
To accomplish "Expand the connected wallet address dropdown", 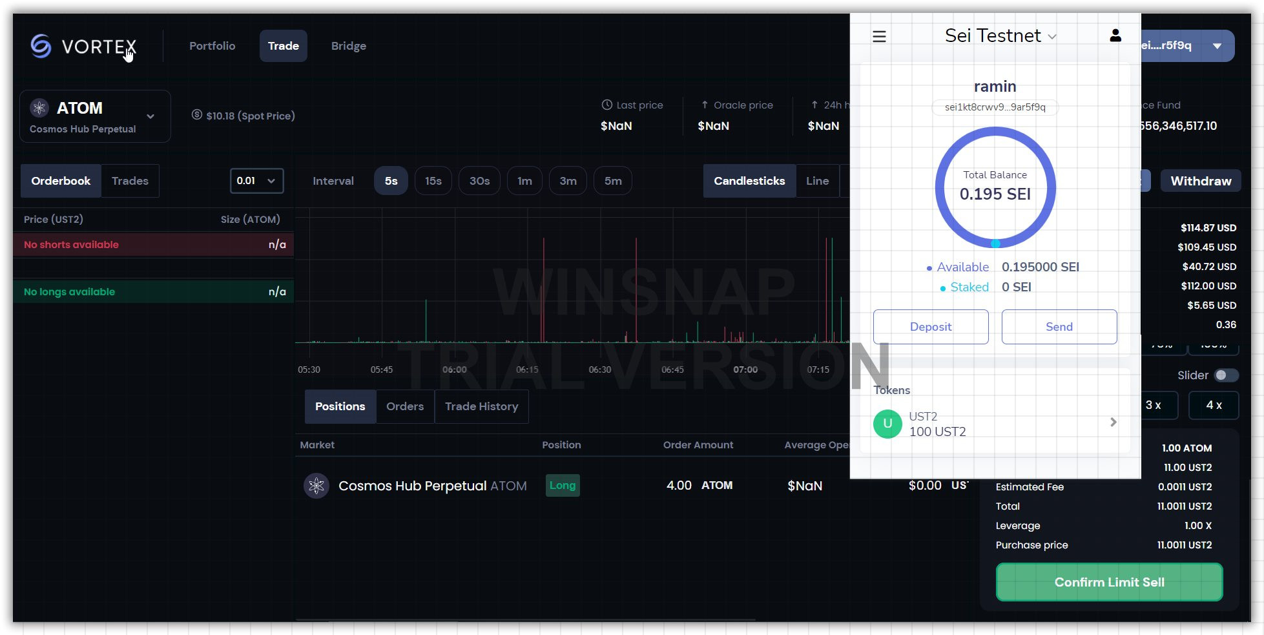I will tap(1217, 46).
